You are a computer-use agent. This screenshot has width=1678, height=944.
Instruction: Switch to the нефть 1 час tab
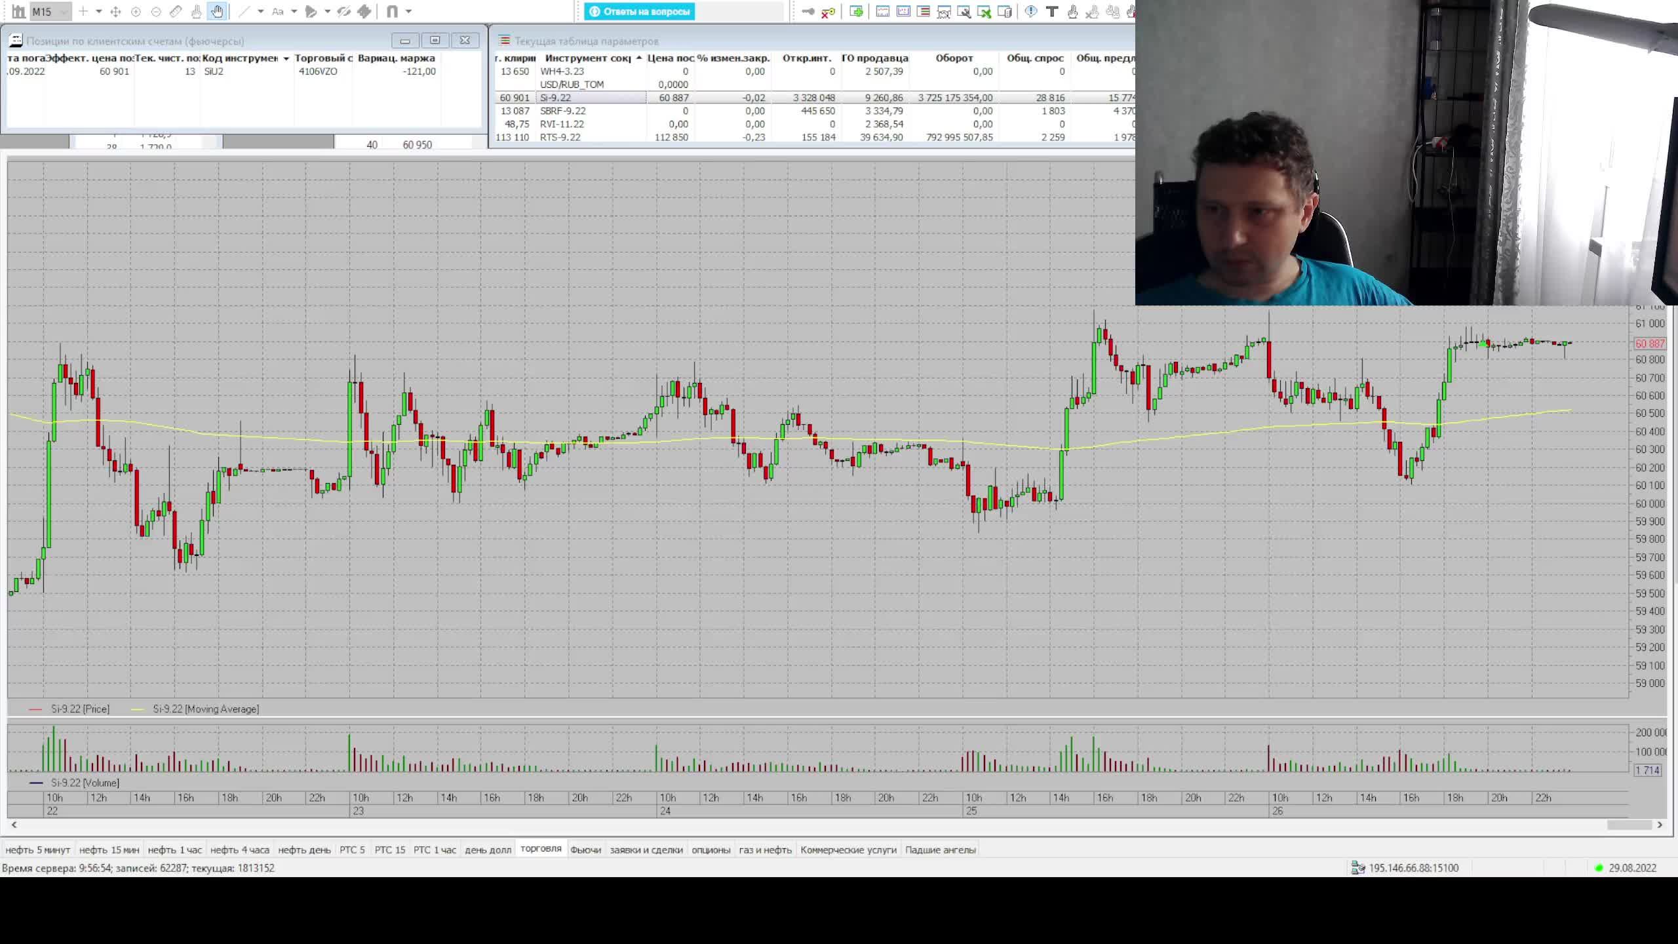click(174, 850)
